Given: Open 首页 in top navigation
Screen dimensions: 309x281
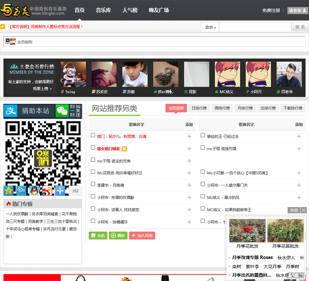Looking at the screenshot, I should point(80,10).
